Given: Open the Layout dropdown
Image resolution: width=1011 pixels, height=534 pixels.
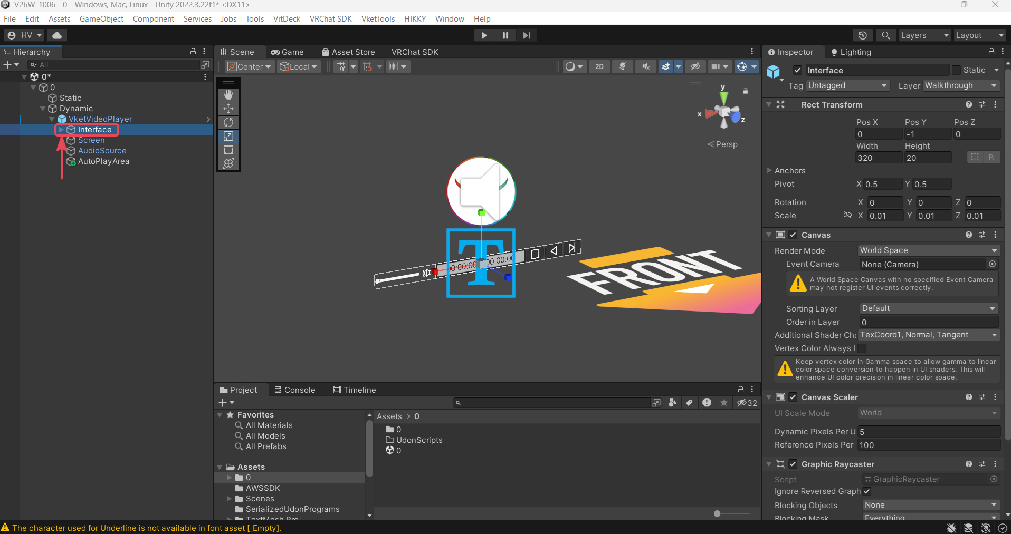Looking at the screenshot, I should (x=979, y=35).
